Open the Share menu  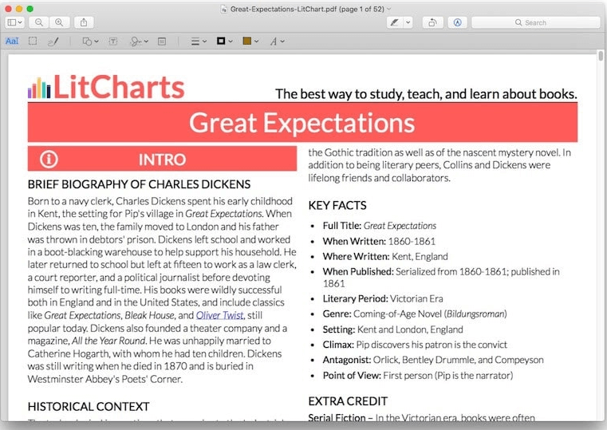(85, 22)
